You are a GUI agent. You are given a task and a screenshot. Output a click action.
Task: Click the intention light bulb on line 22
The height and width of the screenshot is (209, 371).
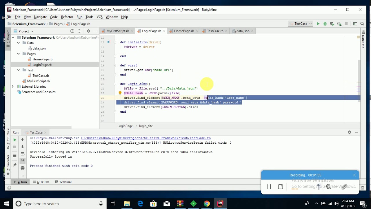120,93
